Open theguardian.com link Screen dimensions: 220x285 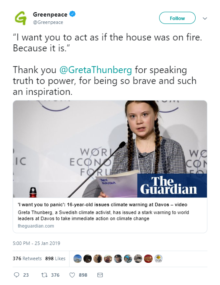tap(36, 226)
